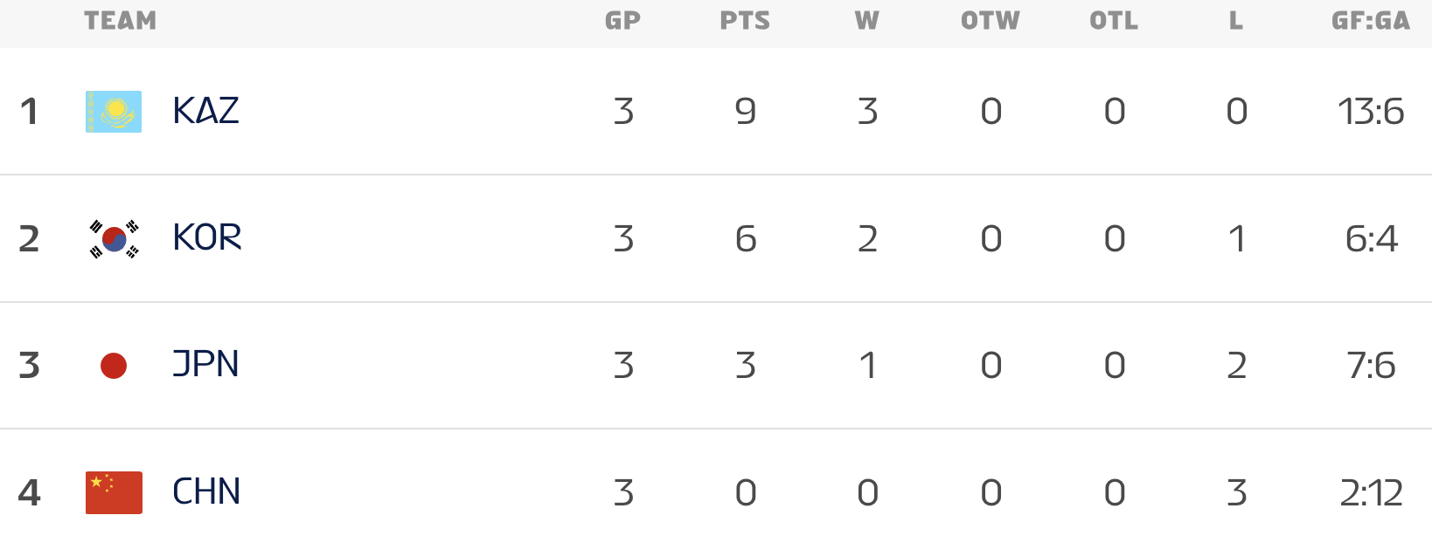Click Kazakhstan's 13:6 goal difference
Viewport: 1432px width, 536px height.
(1371, 112)
